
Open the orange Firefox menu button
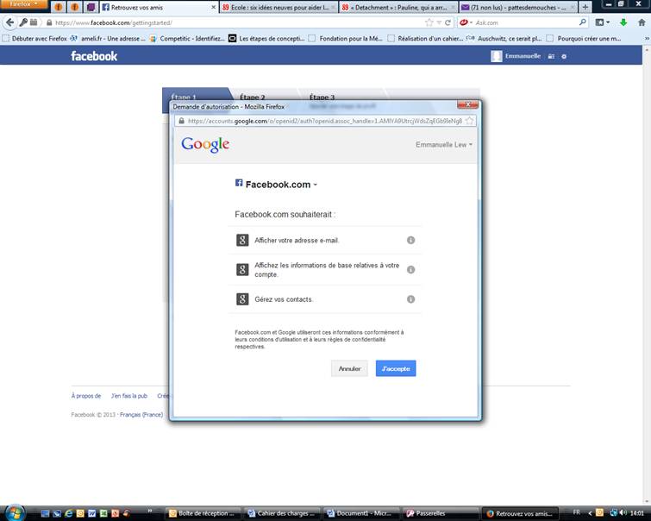(x=24, y=4)
